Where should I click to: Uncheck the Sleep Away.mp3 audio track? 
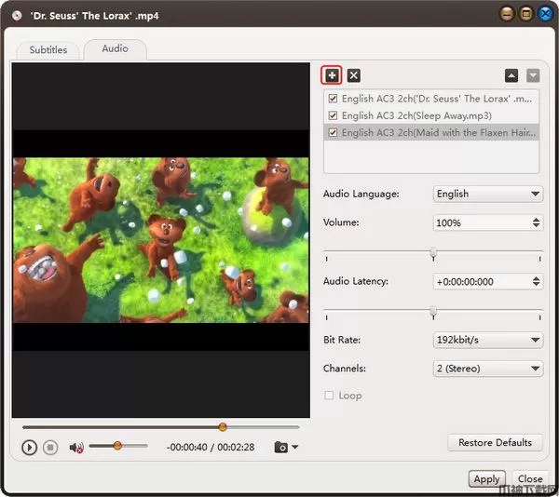(x=333, y=115)
